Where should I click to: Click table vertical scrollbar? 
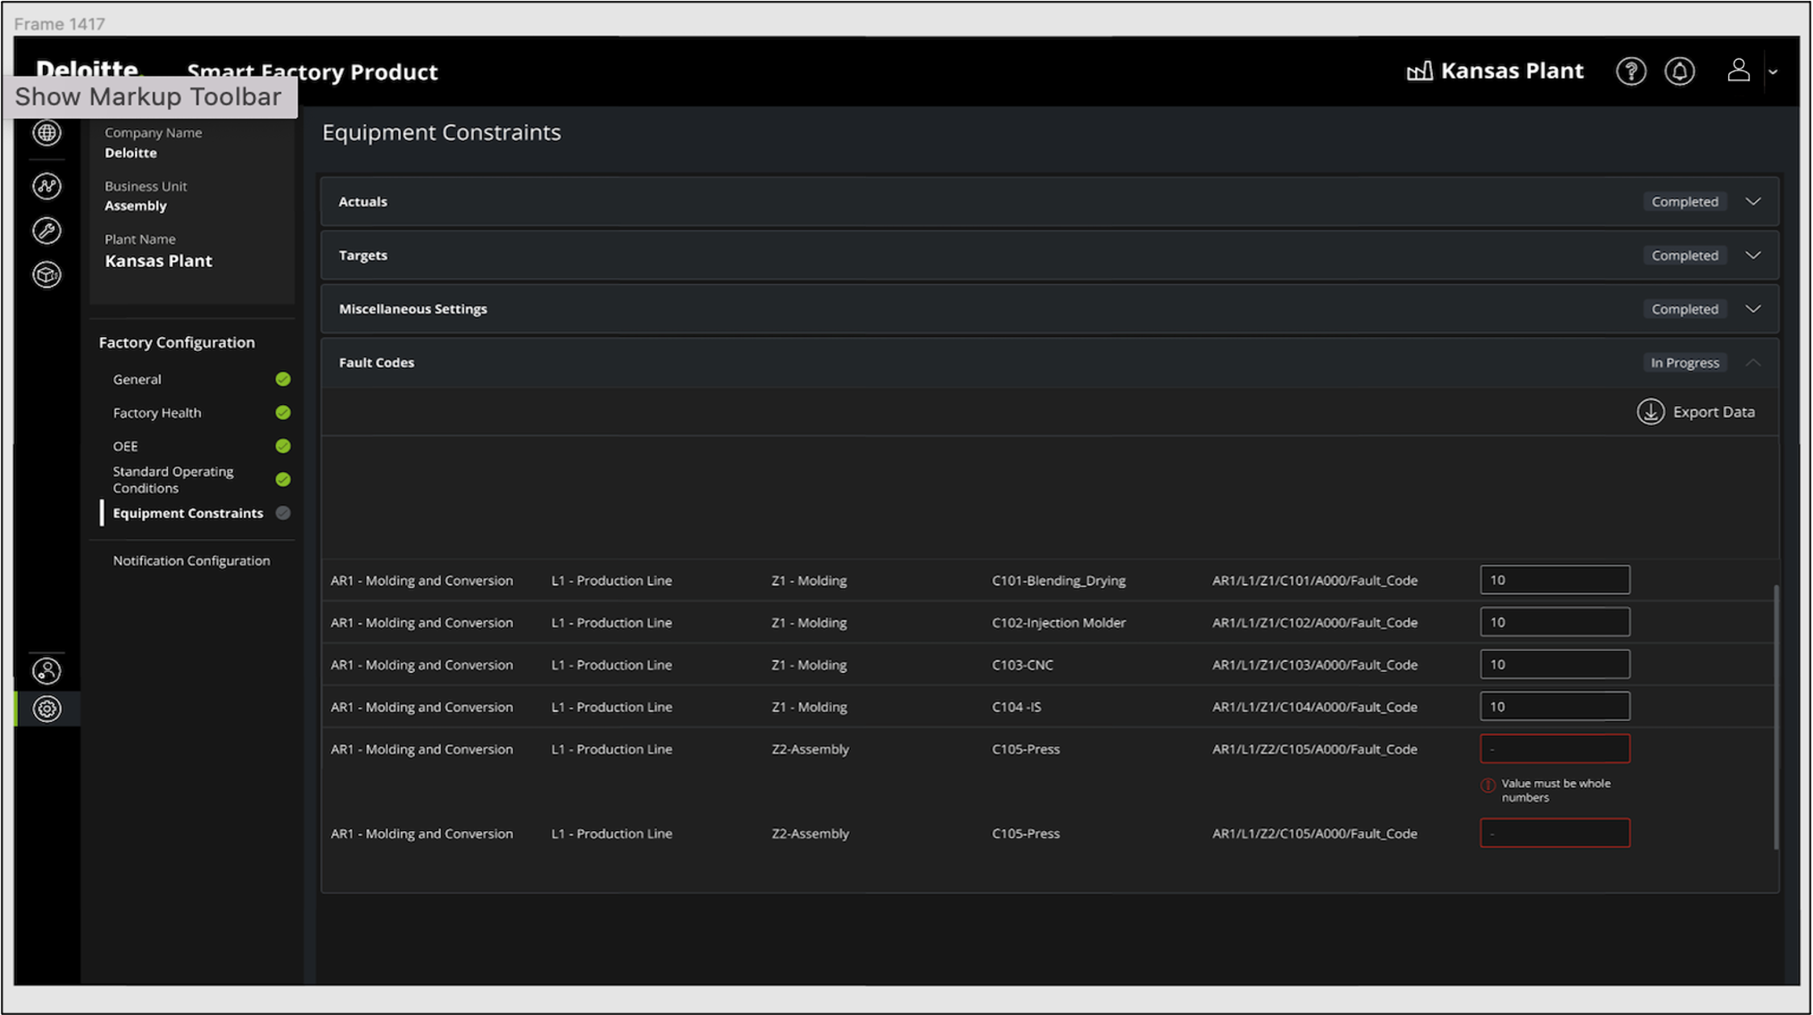coord(1775,716)
